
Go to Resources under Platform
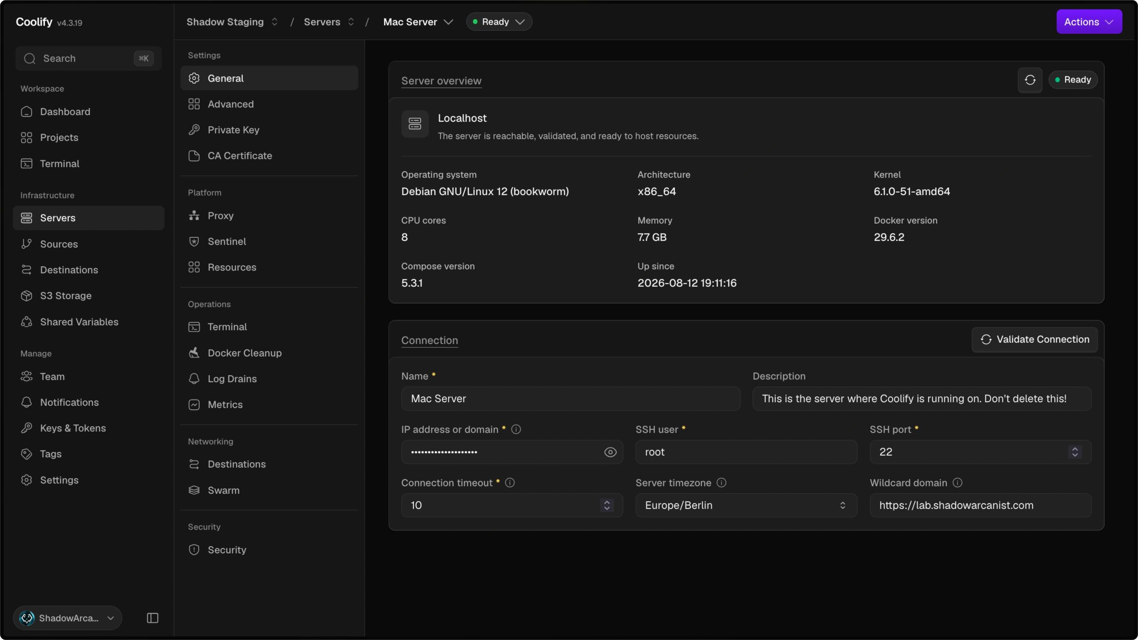click(x=269, y=267)
